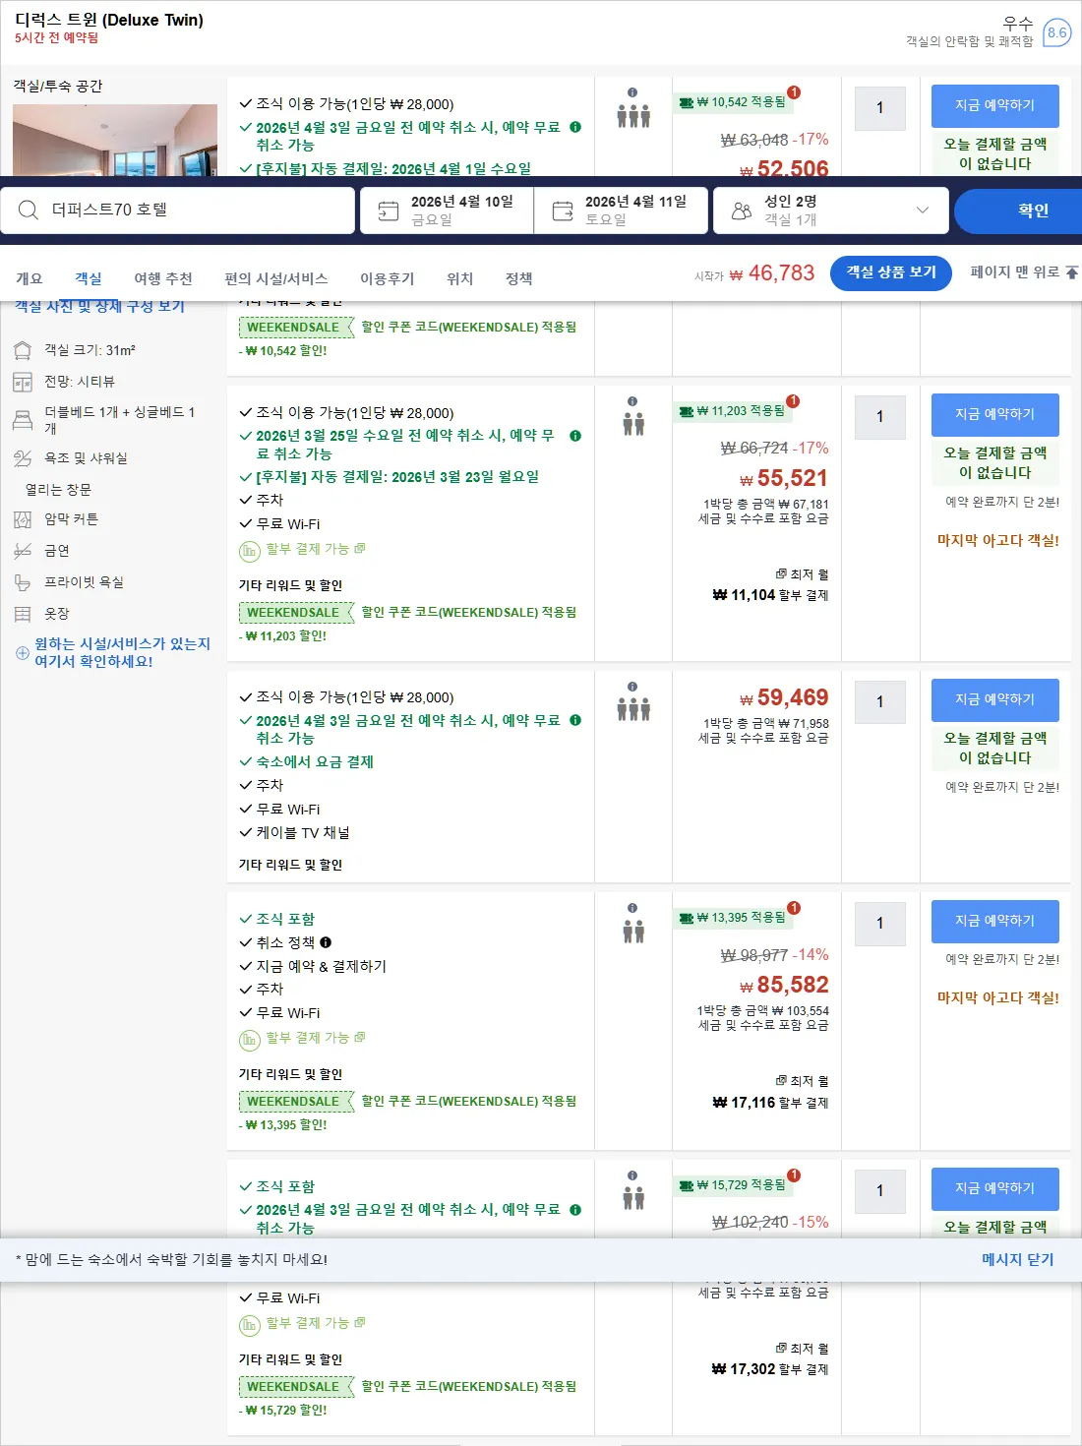
Task: Open room quantity selector in ₩85,582 row
Action: 880,924
